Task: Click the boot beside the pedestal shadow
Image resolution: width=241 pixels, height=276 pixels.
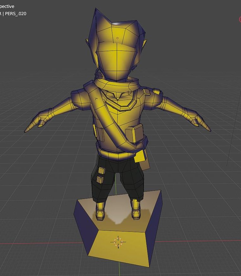Action: (101, 211)
